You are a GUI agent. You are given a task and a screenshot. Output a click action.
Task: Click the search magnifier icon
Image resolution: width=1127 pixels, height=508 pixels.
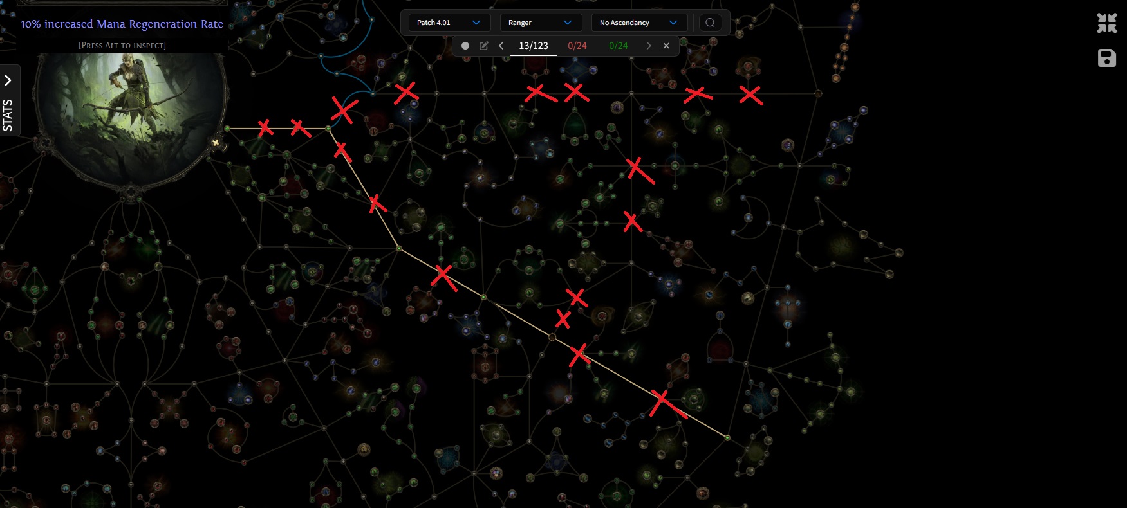pyautogui.click(x=710, y=23)
